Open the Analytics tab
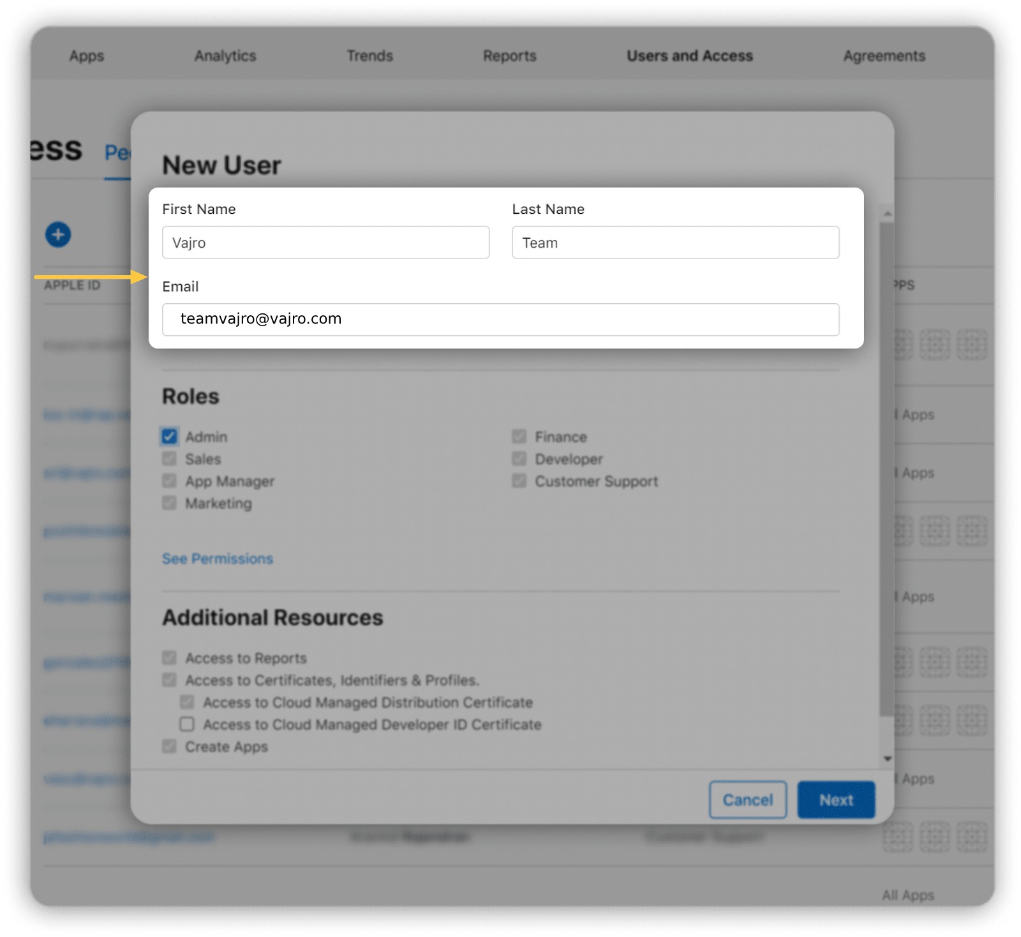This screenshot has height=937, width=1021. point(225,56)
